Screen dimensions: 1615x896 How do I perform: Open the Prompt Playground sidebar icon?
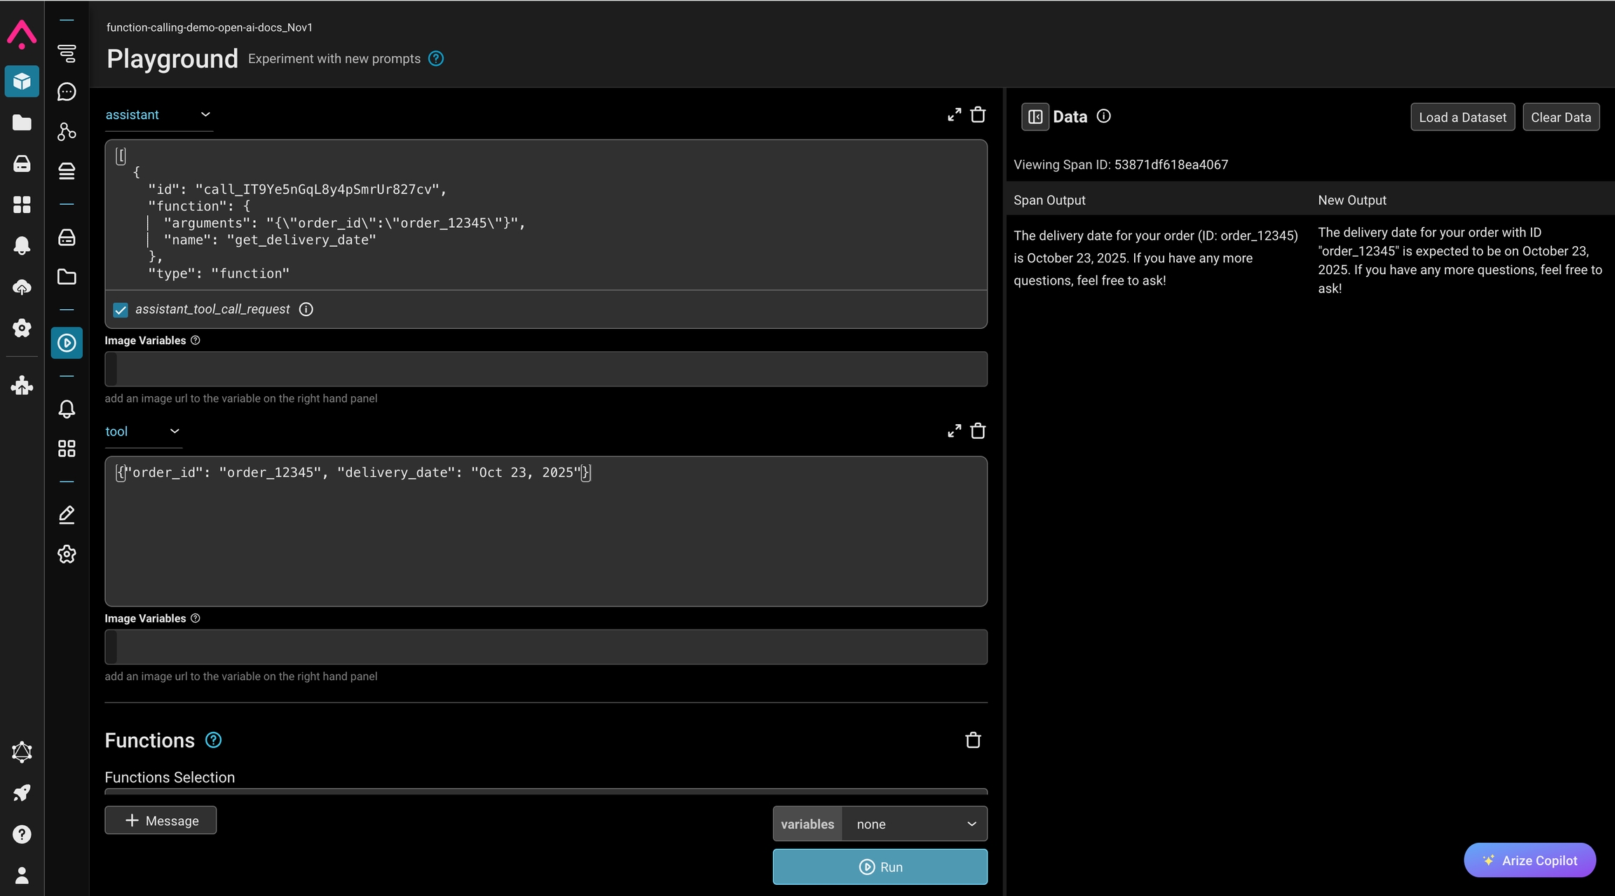pos(67,343)
